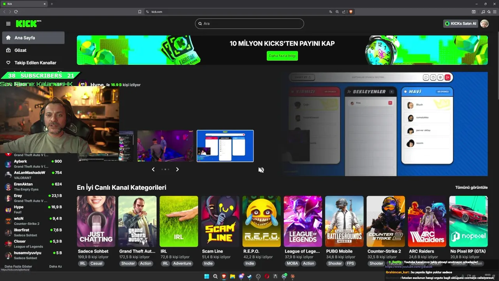
Task: Click Daha Az in sidebar
Action: click(55, 267)
